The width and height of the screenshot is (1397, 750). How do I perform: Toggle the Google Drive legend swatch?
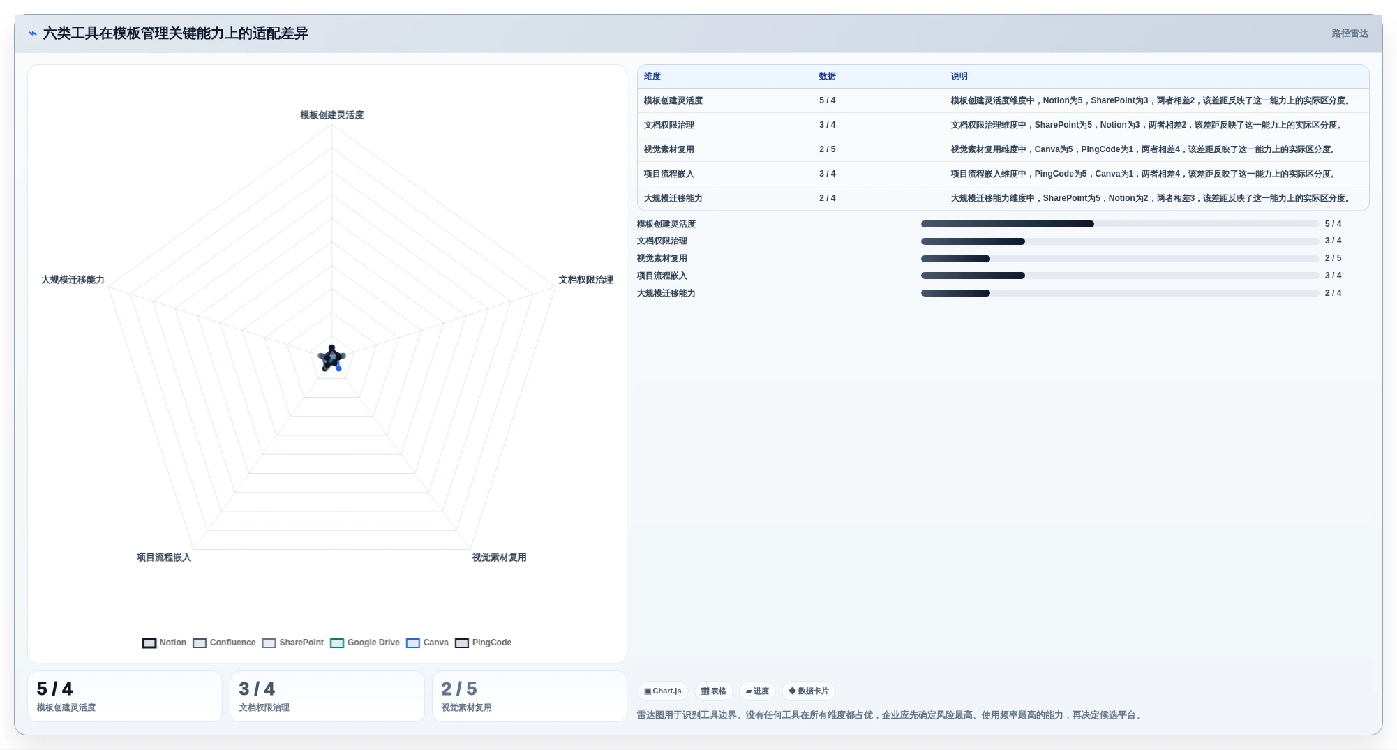(337, 643)
